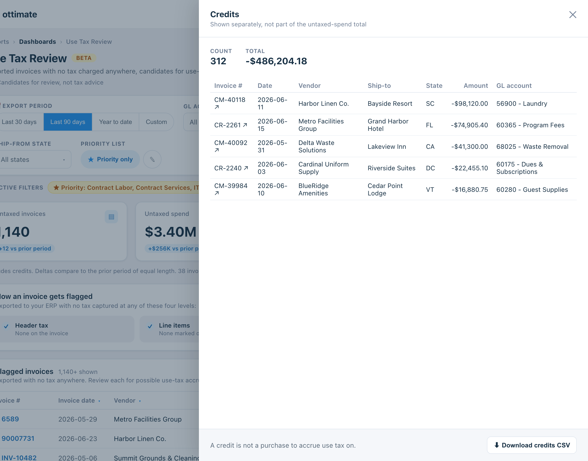
Task: Open credit invoice CM-40092
Action: pos(231,143)
